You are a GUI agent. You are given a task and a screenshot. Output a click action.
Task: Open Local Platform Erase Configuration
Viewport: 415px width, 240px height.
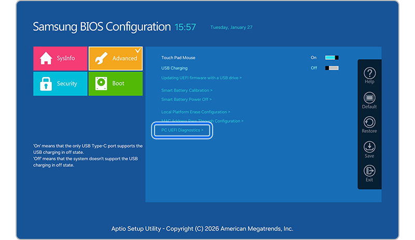tap(196, 112)
